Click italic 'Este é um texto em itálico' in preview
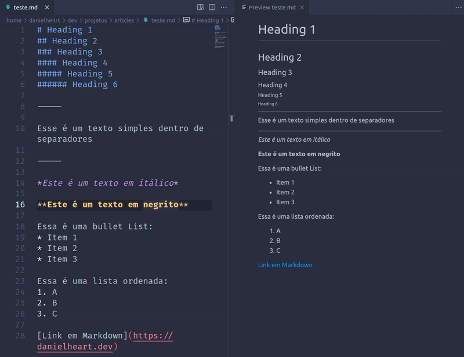The image size is (464, 357). pos(294,139)
